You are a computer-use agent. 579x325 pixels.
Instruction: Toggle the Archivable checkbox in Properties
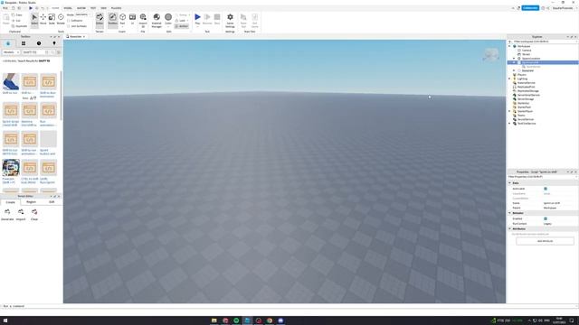(546, 189)
